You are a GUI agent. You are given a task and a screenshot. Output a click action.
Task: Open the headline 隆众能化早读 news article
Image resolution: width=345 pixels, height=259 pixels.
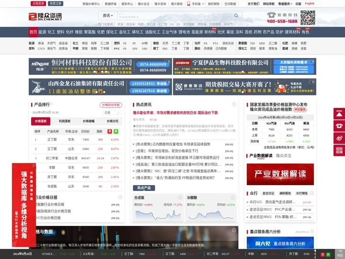pyautogui.click(x=175, y=113)
